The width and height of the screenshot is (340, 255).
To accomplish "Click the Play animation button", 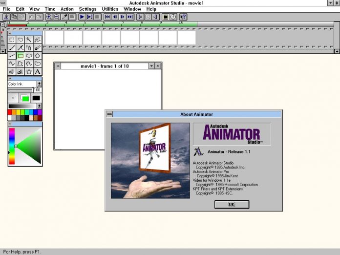I will [82, 17].
